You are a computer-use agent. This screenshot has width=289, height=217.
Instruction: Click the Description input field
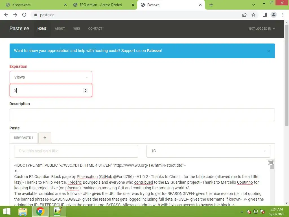[x=142, y=115]
